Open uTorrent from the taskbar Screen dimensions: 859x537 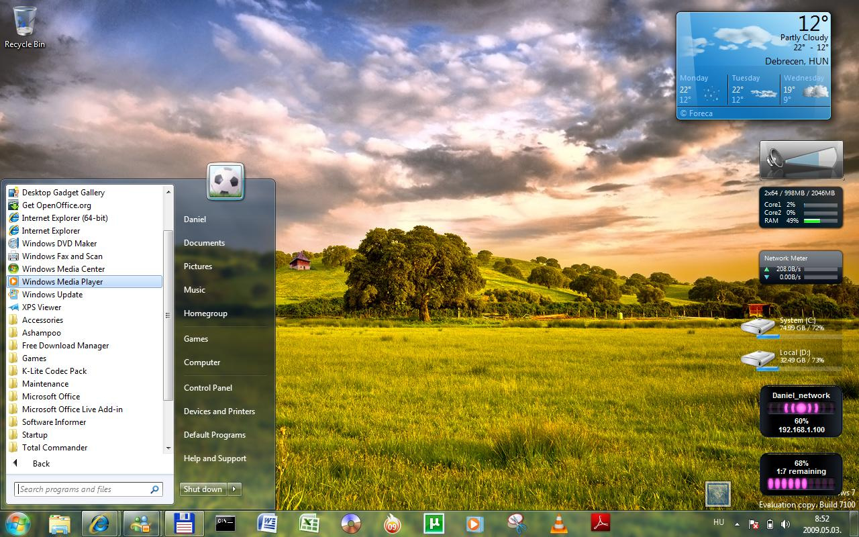pyautogui.click(x=434, y=524)
